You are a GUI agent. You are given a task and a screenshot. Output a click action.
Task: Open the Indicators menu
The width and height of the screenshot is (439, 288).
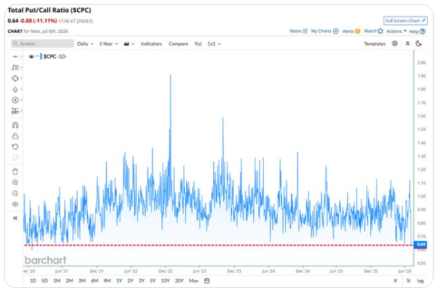pyautogui.click(x=151, y=44)
